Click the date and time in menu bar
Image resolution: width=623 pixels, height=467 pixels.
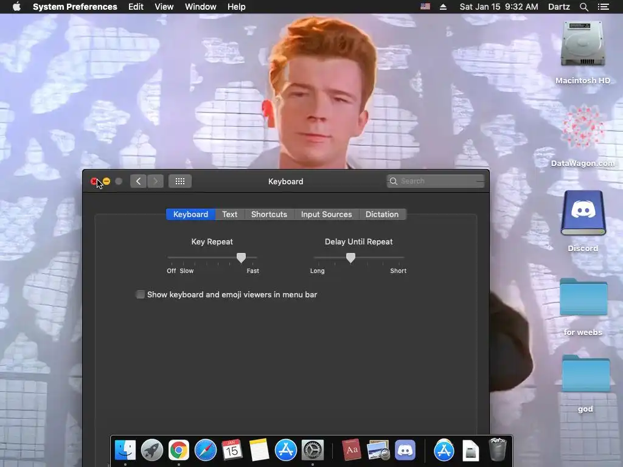coord(499,7)
